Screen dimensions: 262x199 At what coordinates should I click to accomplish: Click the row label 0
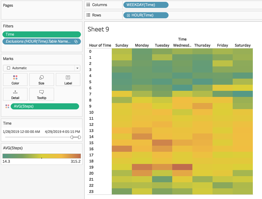click(x=90, y=52)
